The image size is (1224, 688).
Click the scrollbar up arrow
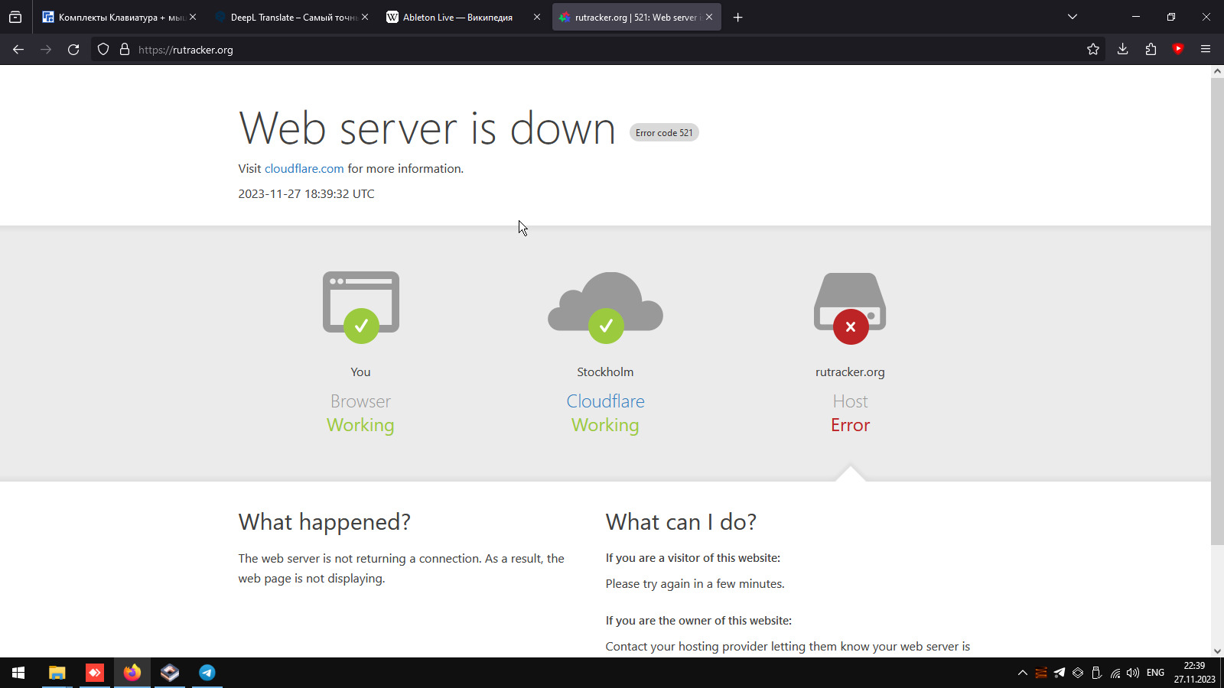coord(1217,71)
